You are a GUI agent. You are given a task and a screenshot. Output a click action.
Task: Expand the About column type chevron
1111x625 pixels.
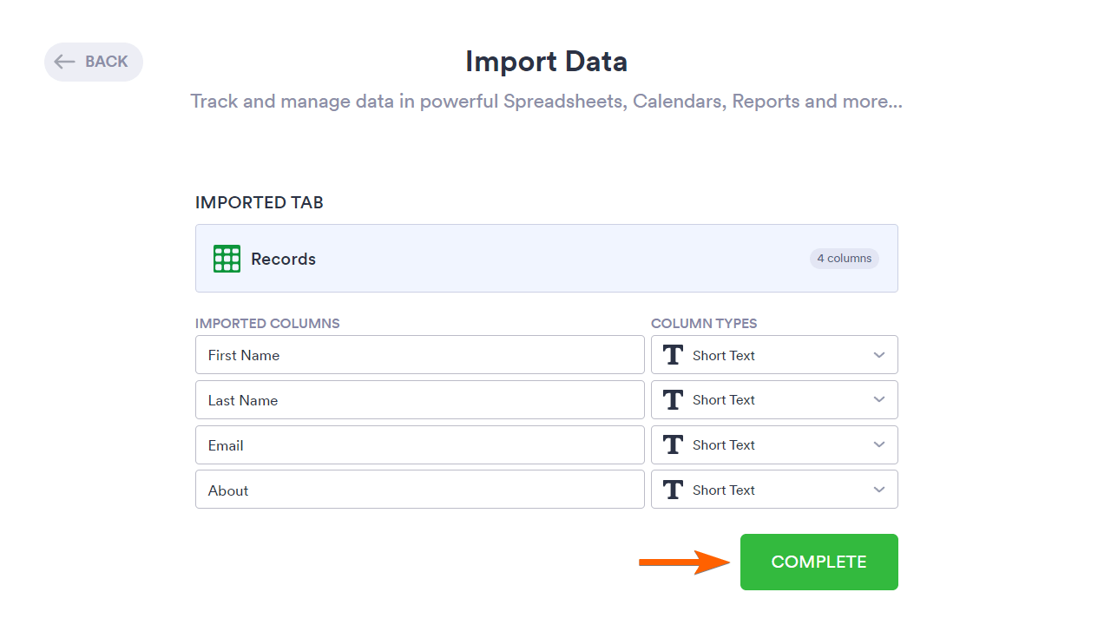point(879,490)
